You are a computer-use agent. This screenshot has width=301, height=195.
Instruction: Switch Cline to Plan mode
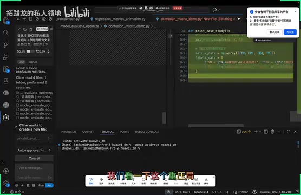tap(41, 185)
